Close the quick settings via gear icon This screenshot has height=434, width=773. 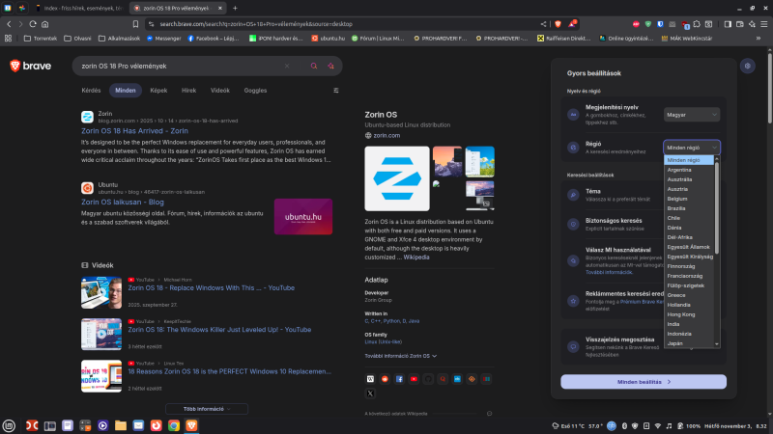[x=747, y=66]
